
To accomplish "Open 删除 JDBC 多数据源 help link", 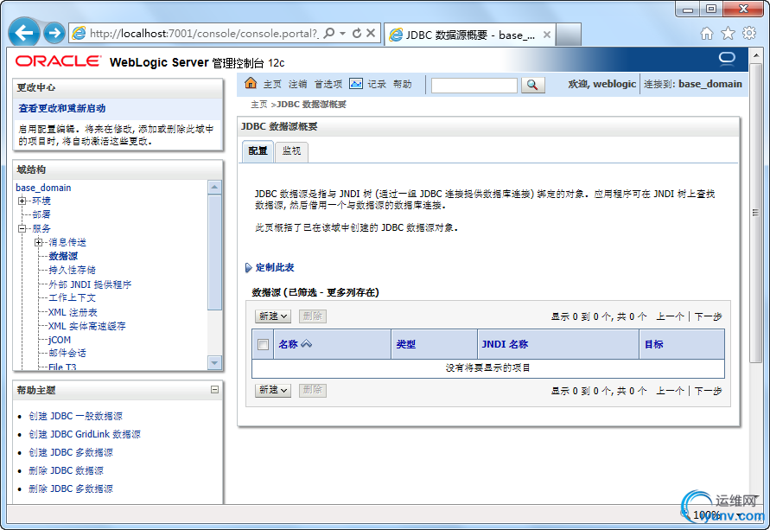I will click(x=71, y=488).
